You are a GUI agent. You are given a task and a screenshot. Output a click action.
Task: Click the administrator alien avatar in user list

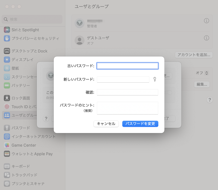[80, 23]
